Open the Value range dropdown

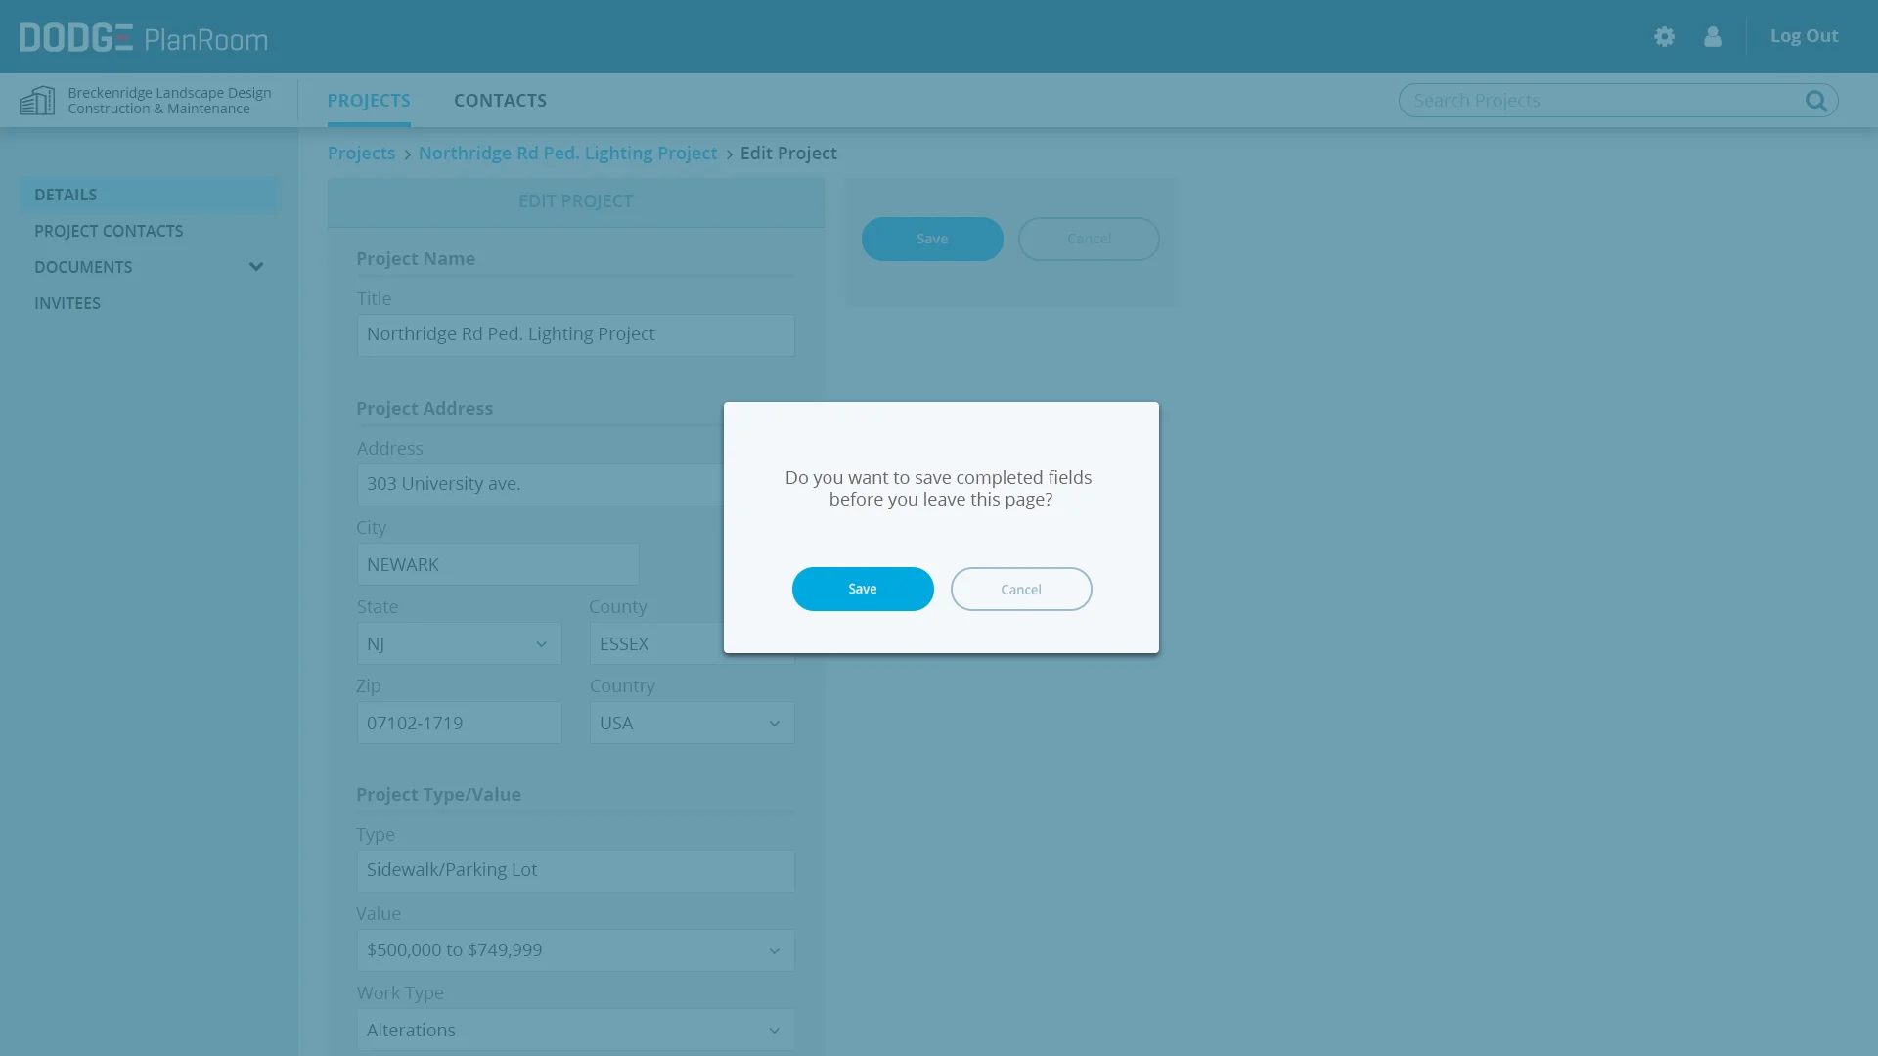575,949
